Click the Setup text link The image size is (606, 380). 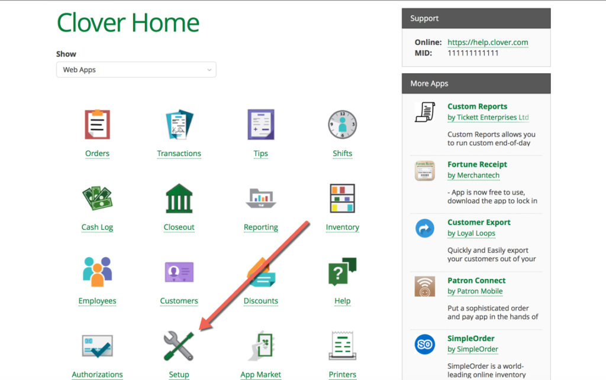click(179, 375)
